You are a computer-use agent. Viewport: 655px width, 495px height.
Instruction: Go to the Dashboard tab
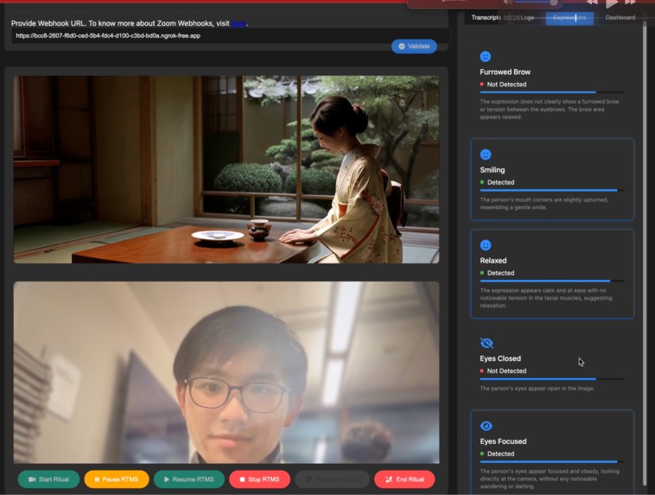click(x=620, y=17)
